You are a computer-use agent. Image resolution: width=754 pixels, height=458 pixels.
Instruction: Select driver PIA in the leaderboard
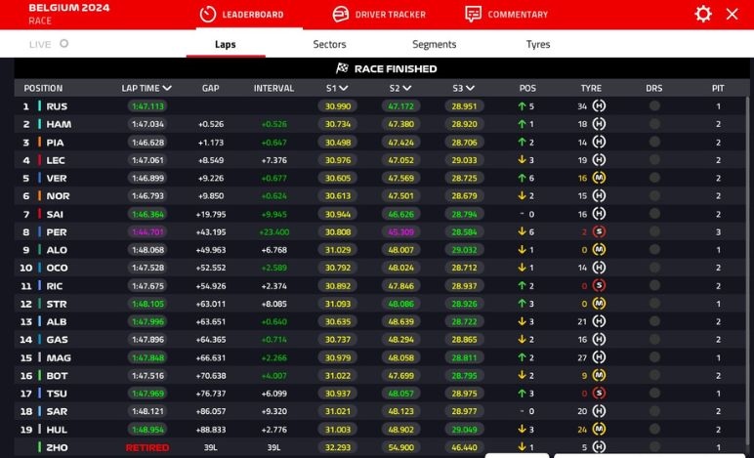(56, 143)
